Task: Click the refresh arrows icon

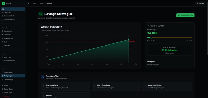Action: 179,15
